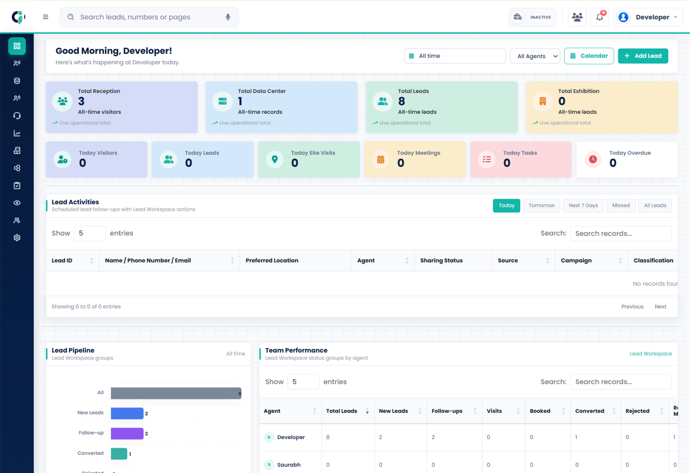The height and width of the screenshot is (473, 700).
Task: Click the speaking-person icon between database and headset icons
Action: click(x=17, y=98)
